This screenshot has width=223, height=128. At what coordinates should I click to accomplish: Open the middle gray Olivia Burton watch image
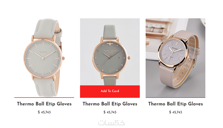click(x=110, y=52)
